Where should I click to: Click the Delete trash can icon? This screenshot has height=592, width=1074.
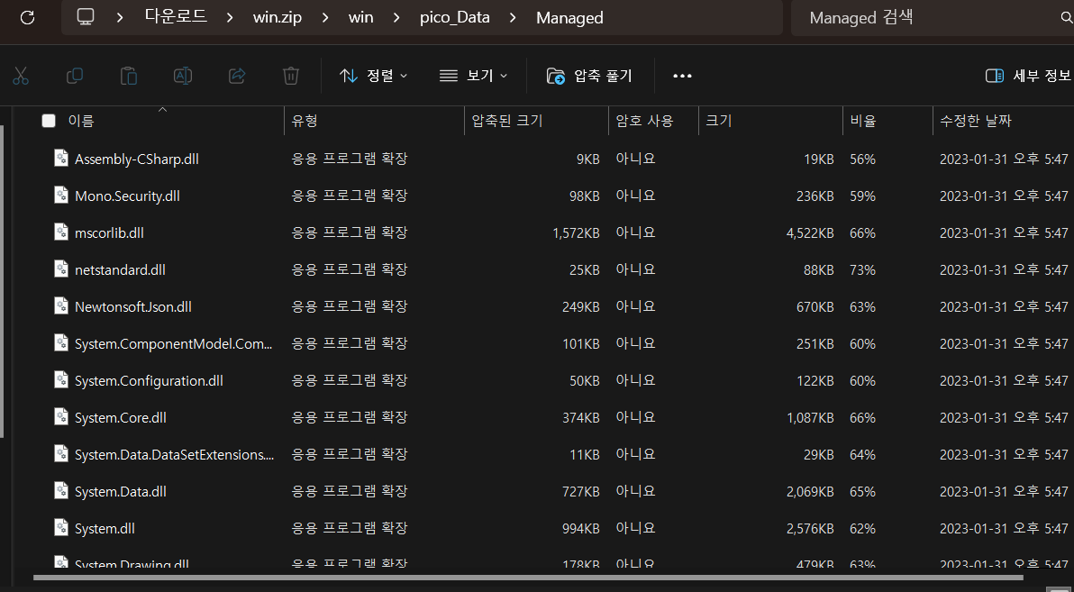point(291,76)
